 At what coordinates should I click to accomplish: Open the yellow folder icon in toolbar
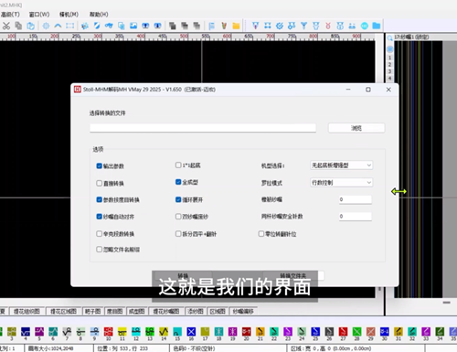[236, 26]
